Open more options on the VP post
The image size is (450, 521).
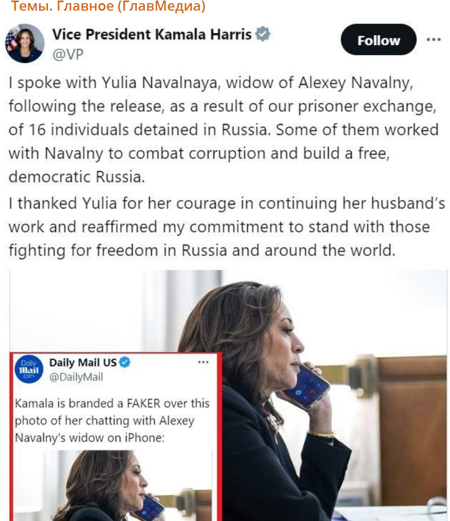click(433, 39)
